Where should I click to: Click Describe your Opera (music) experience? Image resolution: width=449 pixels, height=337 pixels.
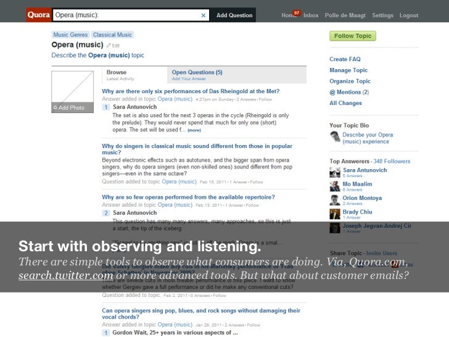(368, 138)
